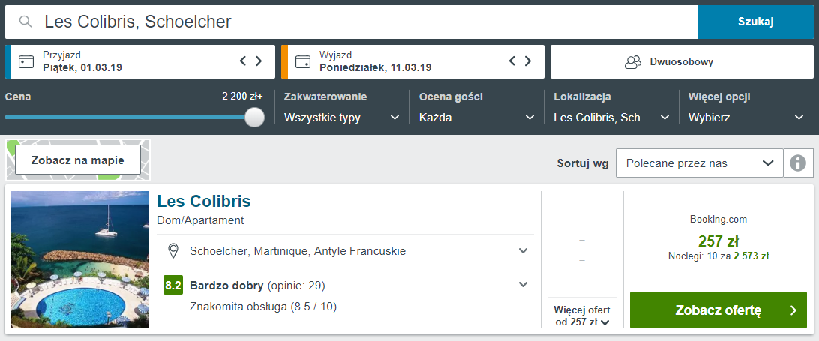Move departure date to previous day
Screen dimensions: 819x341
click(x=512, y=61)
